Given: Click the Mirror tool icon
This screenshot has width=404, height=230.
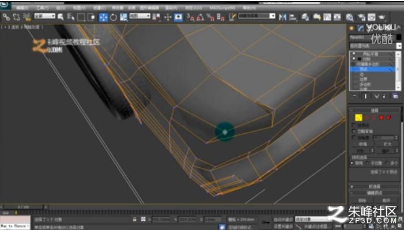Looking at the screenshot, I should (282, 17).
